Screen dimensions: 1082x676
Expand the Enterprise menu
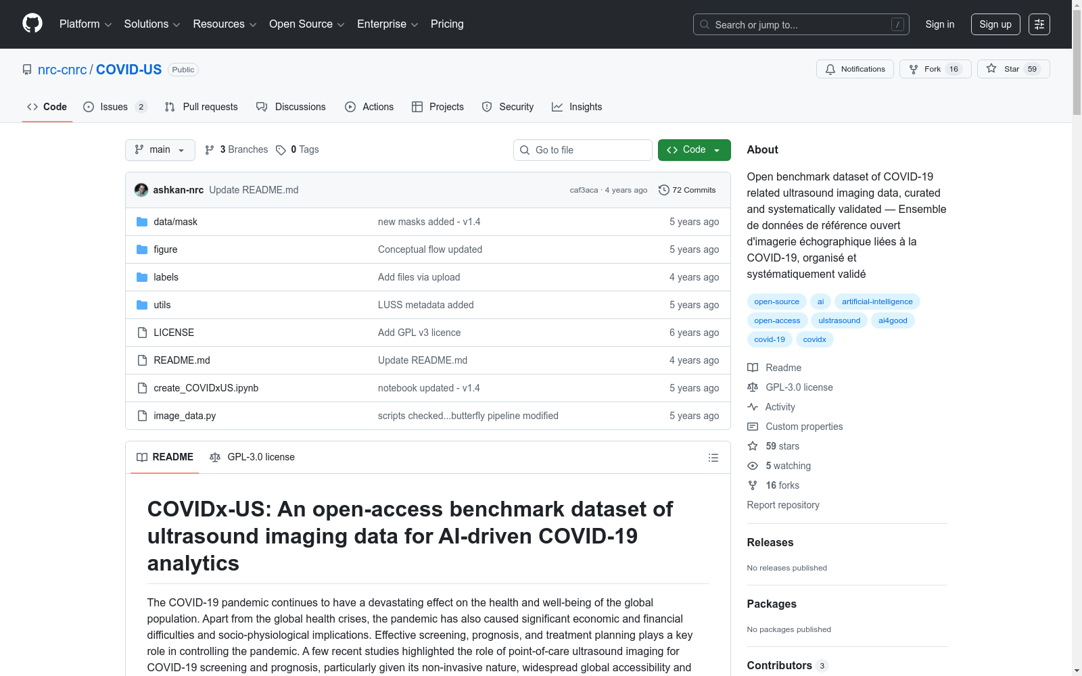click(387, 24)
